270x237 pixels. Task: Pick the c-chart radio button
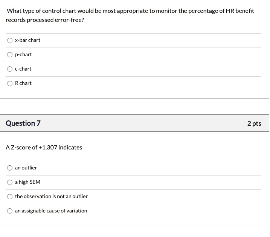click(x=10, y=69)
